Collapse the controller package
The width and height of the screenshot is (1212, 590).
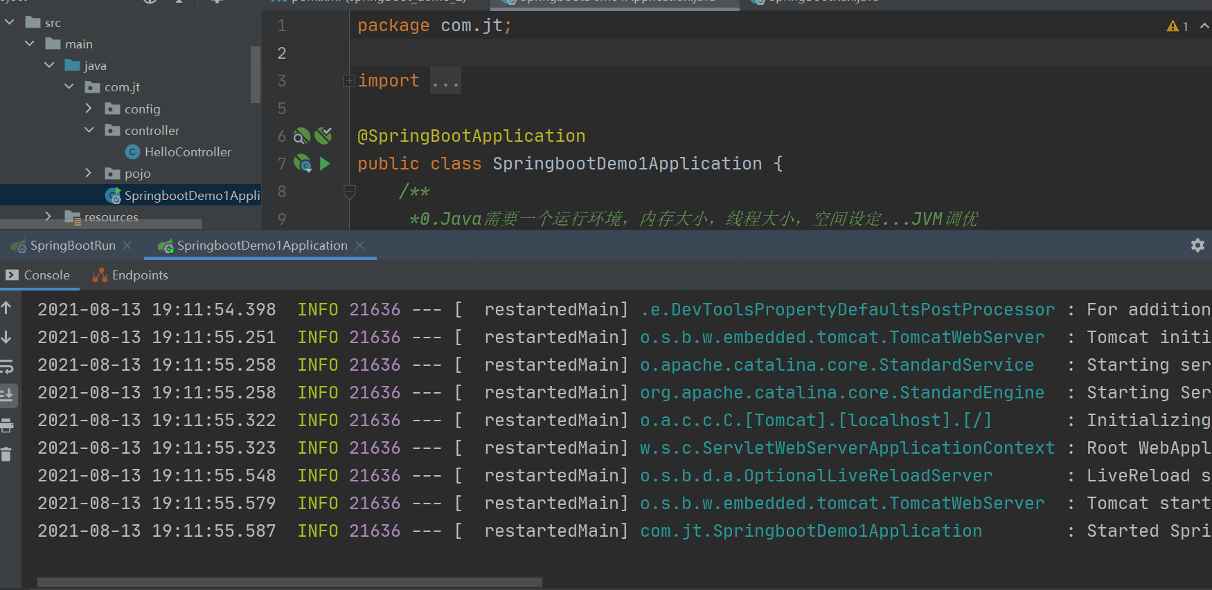pyautogui.click(x=89, y=130)
